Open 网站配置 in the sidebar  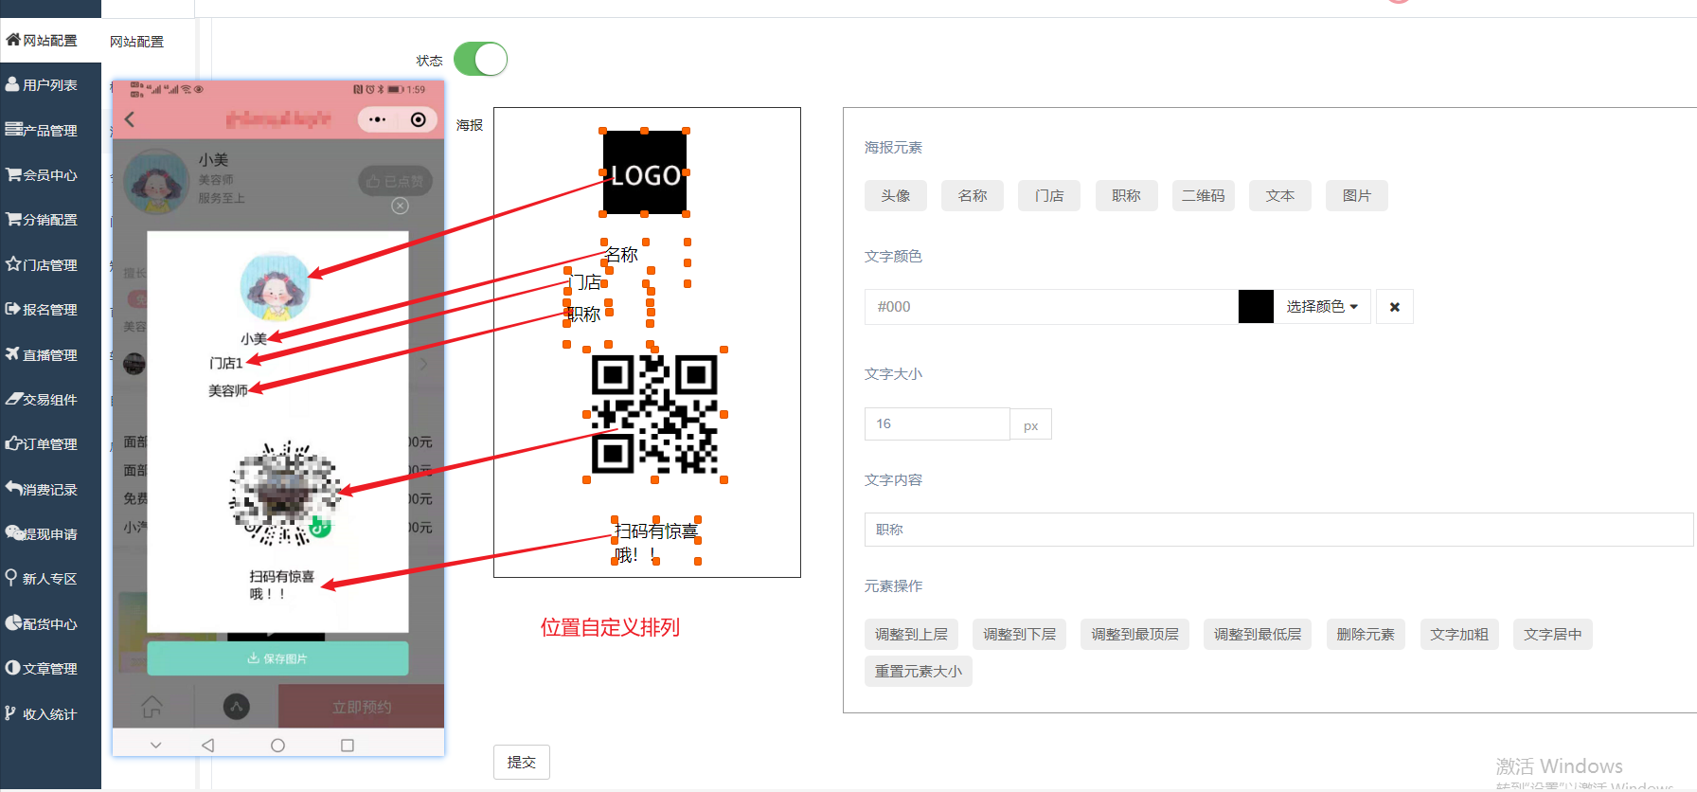[x=49, y=41]
